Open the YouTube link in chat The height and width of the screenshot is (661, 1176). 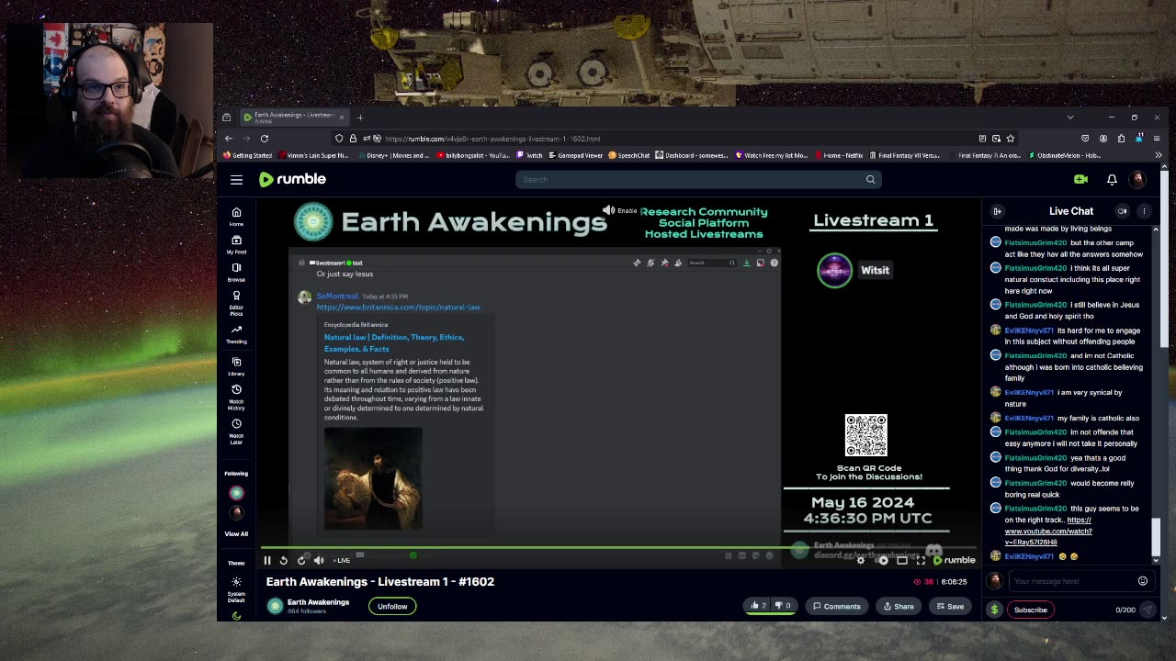(x=1047, y=532)
